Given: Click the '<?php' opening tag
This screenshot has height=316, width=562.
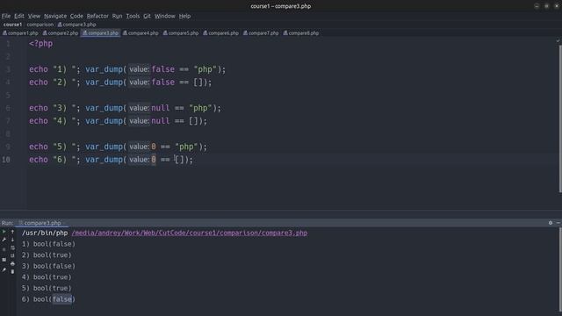Looking at the screenshot, I should pyautogui.click(x=41, y=44).
